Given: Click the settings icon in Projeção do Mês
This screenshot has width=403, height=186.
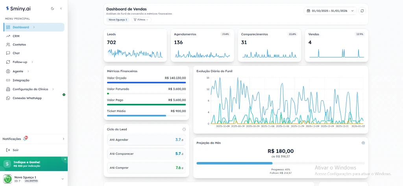Looking at the screenshot, I should (x=363, y=143).
